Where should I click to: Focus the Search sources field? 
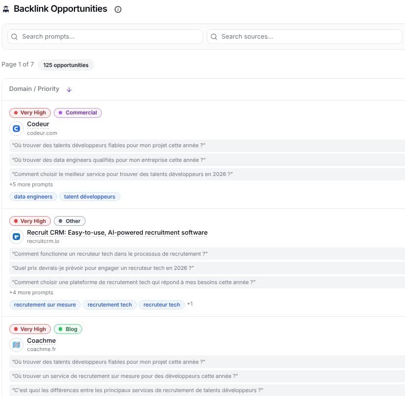305,37
